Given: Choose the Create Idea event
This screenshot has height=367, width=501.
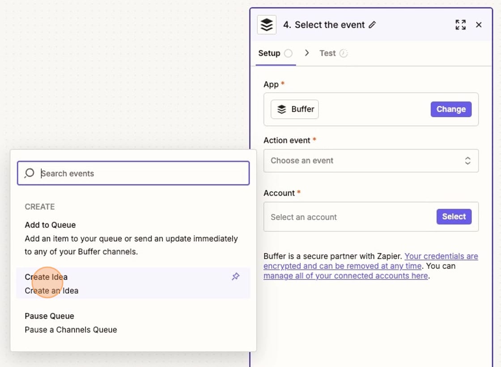Looking at the screenshot, I should click(x=133, y=284).
